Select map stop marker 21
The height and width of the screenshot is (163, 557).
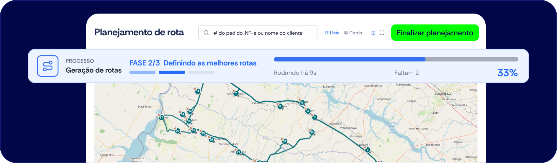point(238,152)
